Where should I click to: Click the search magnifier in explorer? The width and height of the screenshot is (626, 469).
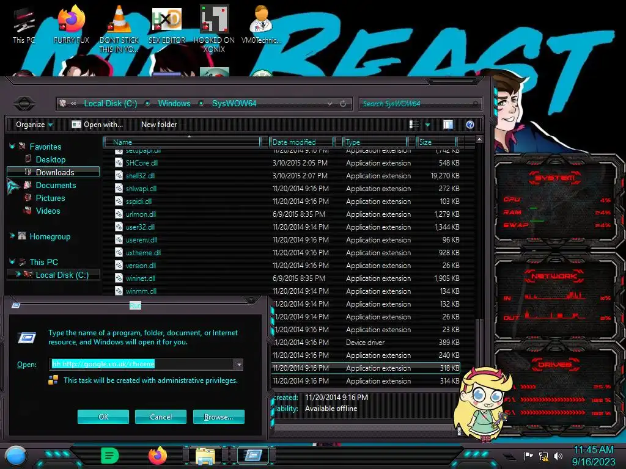click(475, 104)
